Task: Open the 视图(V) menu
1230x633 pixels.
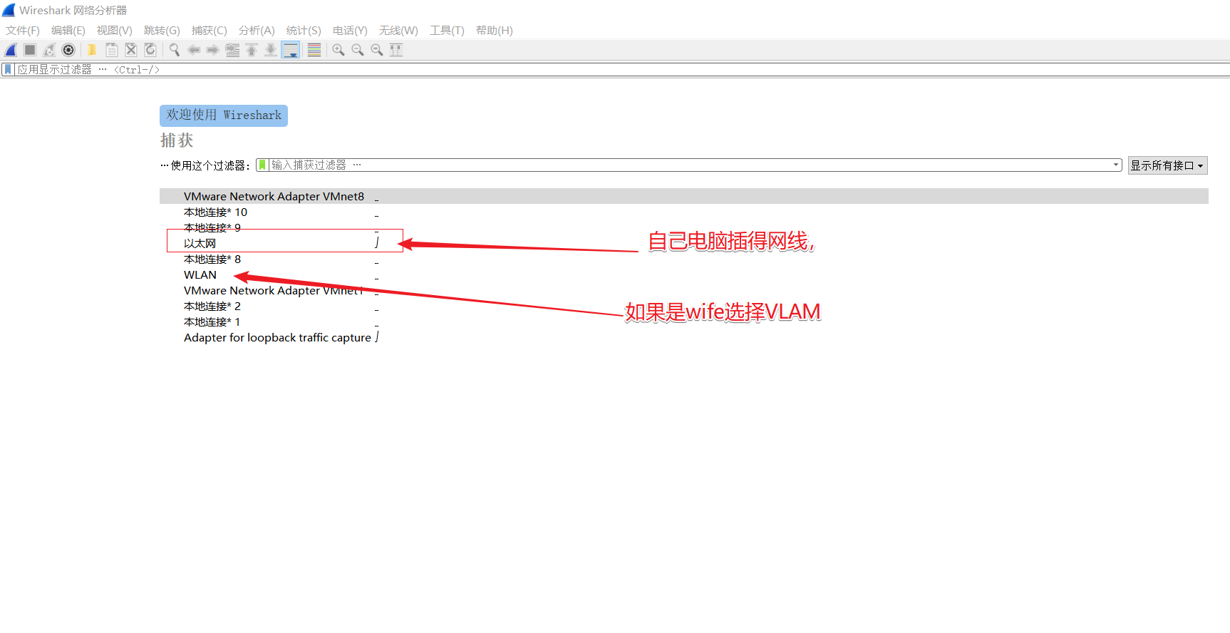Action: 115,30
